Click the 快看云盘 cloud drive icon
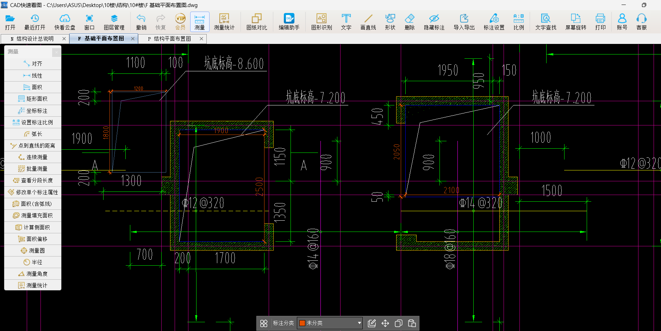 coord(65,22)
